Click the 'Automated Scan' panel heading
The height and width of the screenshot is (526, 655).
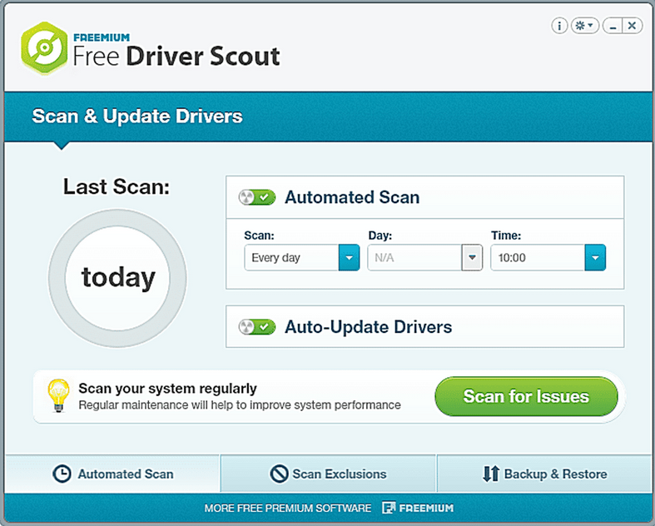[x=352, y=197]
